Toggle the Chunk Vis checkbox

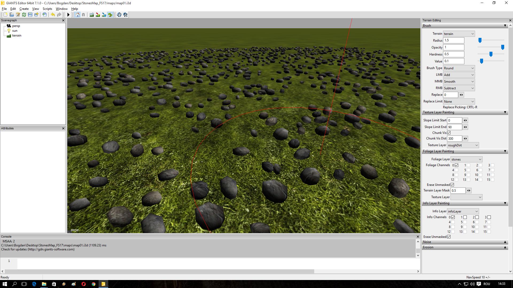[x=449, y=133]
